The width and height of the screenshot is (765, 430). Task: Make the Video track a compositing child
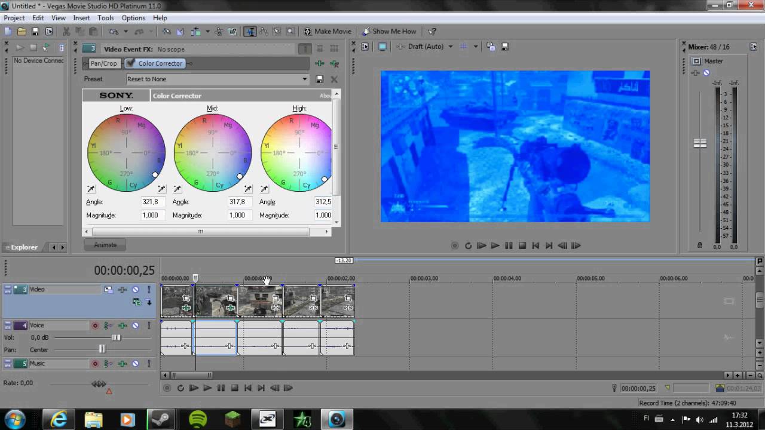149,302
